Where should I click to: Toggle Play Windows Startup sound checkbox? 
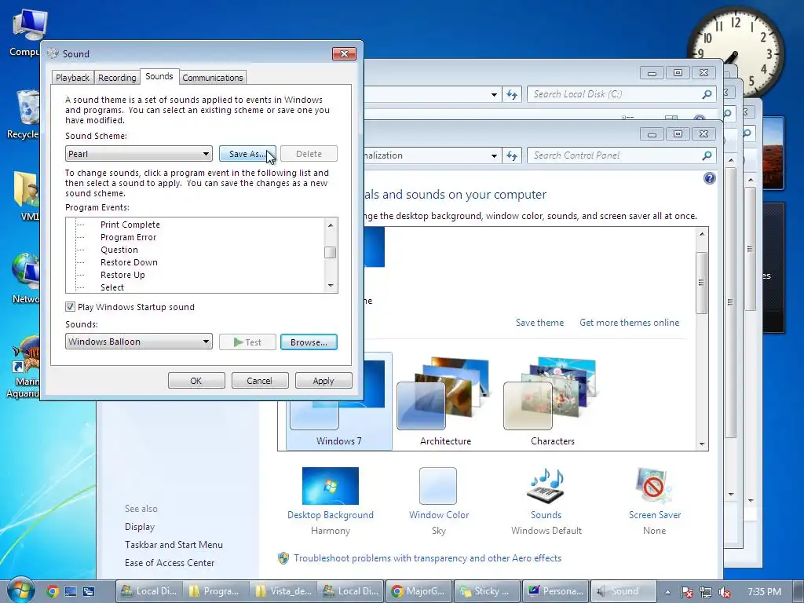point(70,307)
